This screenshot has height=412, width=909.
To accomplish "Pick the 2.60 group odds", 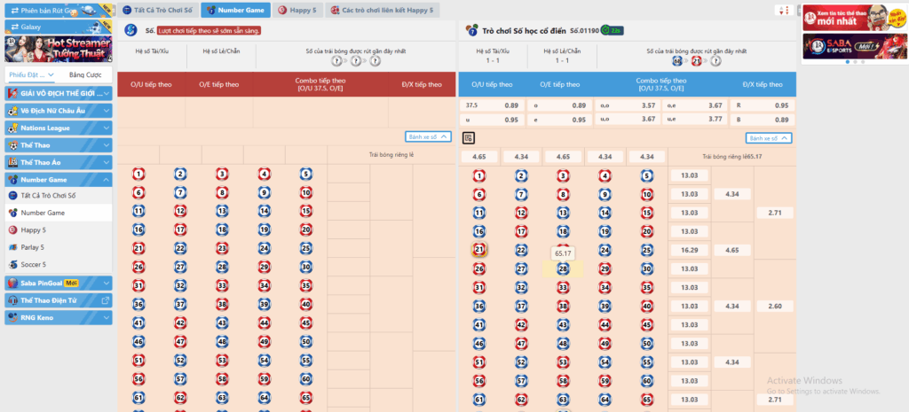I will point(776,306).
